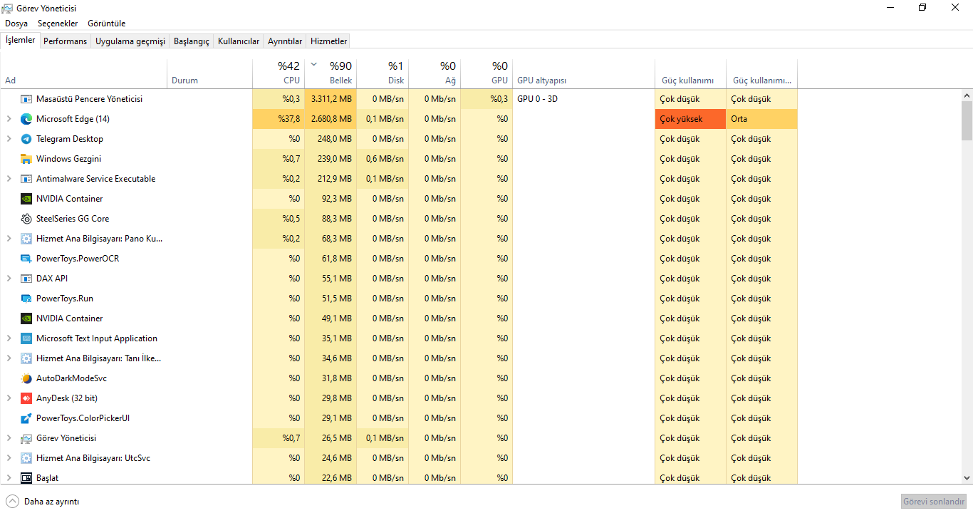Screen dimensions: 973x518
Task: Expand the Microsoft Edge process group
Action: 9,119
